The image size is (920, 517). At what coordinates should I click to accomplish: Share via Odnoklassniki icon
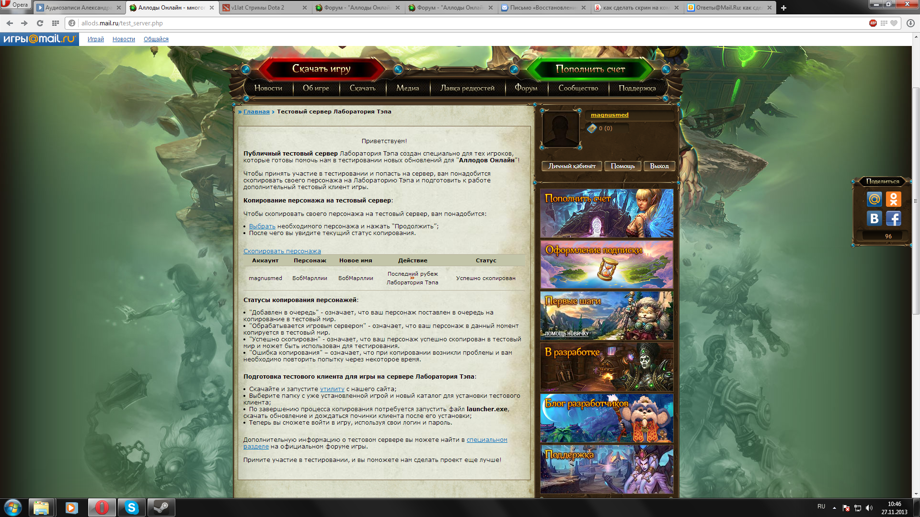894,199
